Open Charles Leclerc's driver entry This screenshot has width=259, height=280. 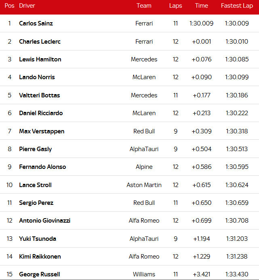pos(40,41)
